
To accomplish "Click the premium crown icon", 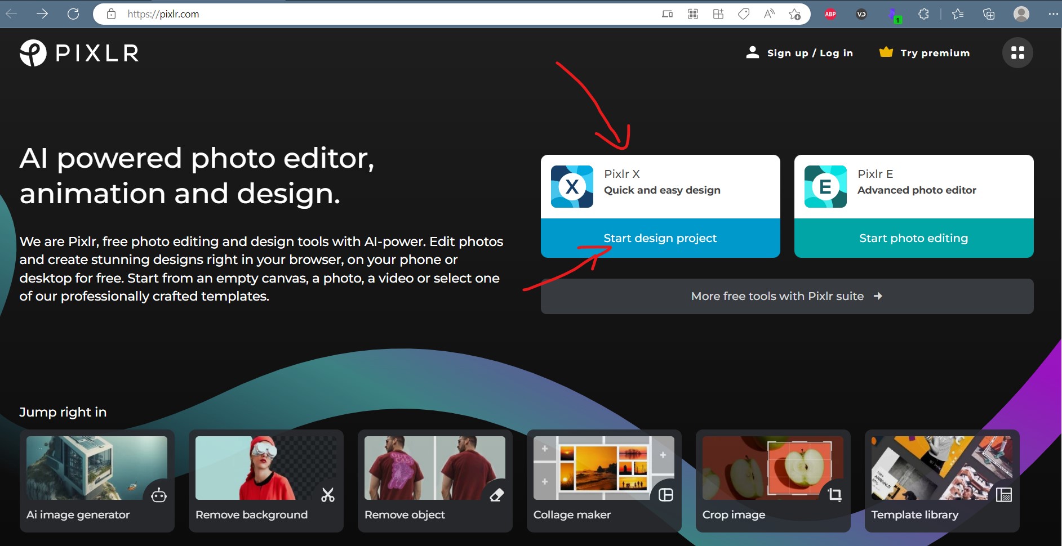I will 886,52.
